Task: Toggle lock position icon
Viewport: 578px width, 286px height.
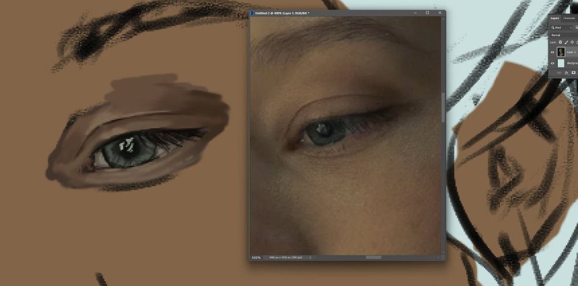Action: (x=572, y=42)
